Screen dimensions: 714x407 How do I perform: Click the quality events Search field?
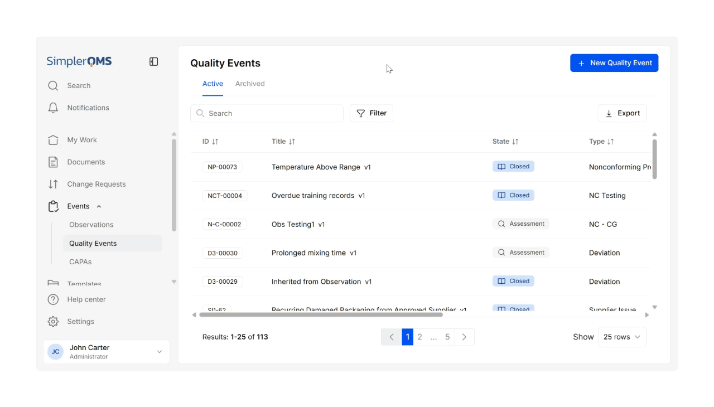267,113
